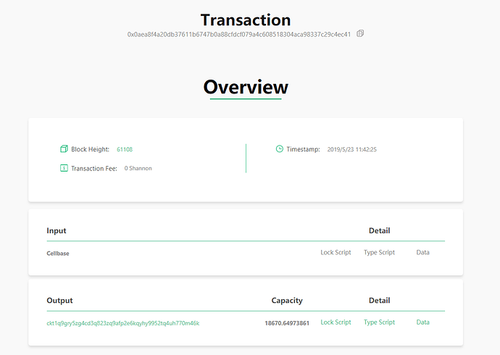Click the timestamp value 2019/5/23 11:42:25
Screen dimensions: 500x355
[x=351, y=149]
